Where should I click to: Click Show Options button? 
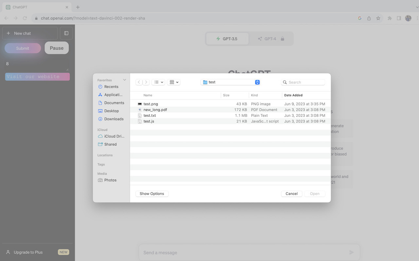[x=152, y=194]
